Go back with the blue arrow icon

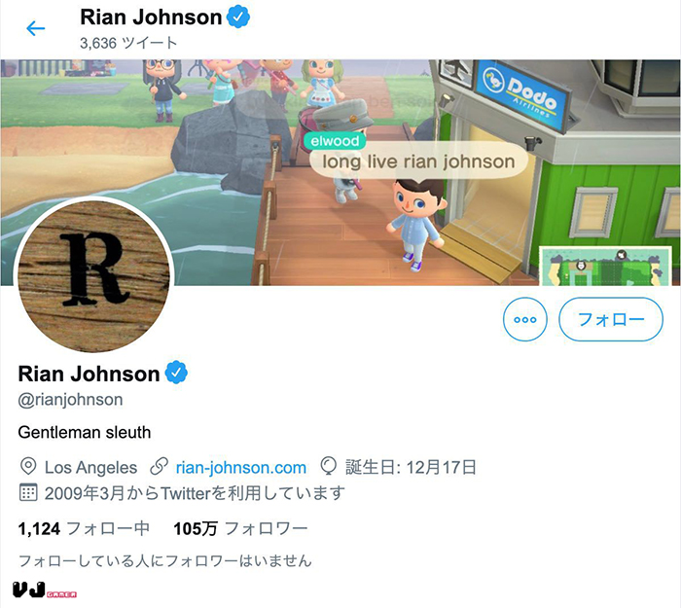(x=36, y=28)
